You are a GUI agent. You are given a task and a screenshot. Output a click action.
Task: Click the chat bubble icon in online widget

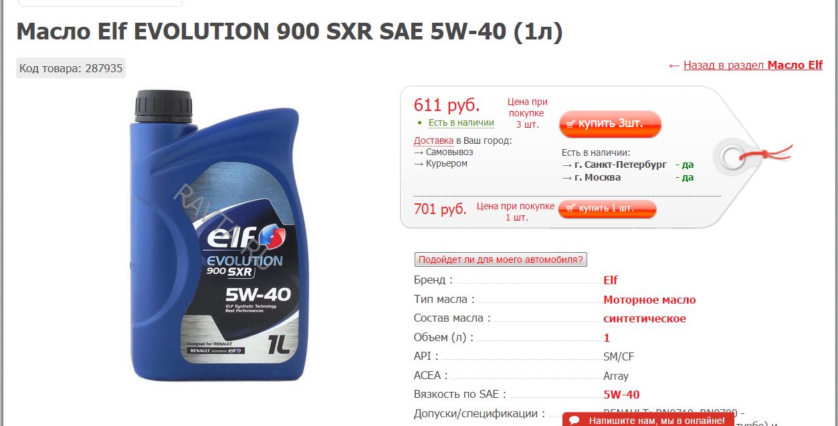coord(574,421)
